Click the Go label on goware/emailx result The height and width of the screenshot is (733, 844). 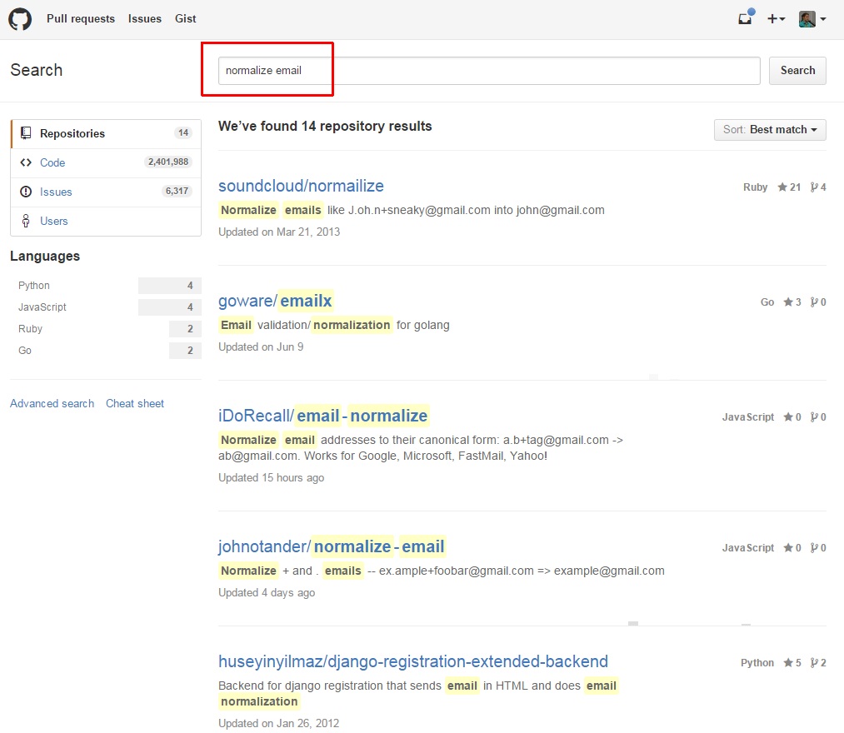[x=767, y=302]
